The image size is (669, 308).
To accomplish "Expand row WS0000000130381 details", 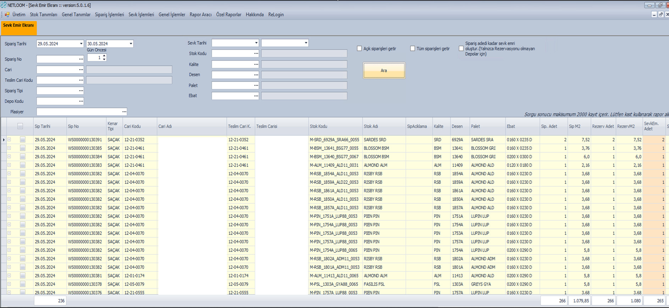I will click(9, 276).
